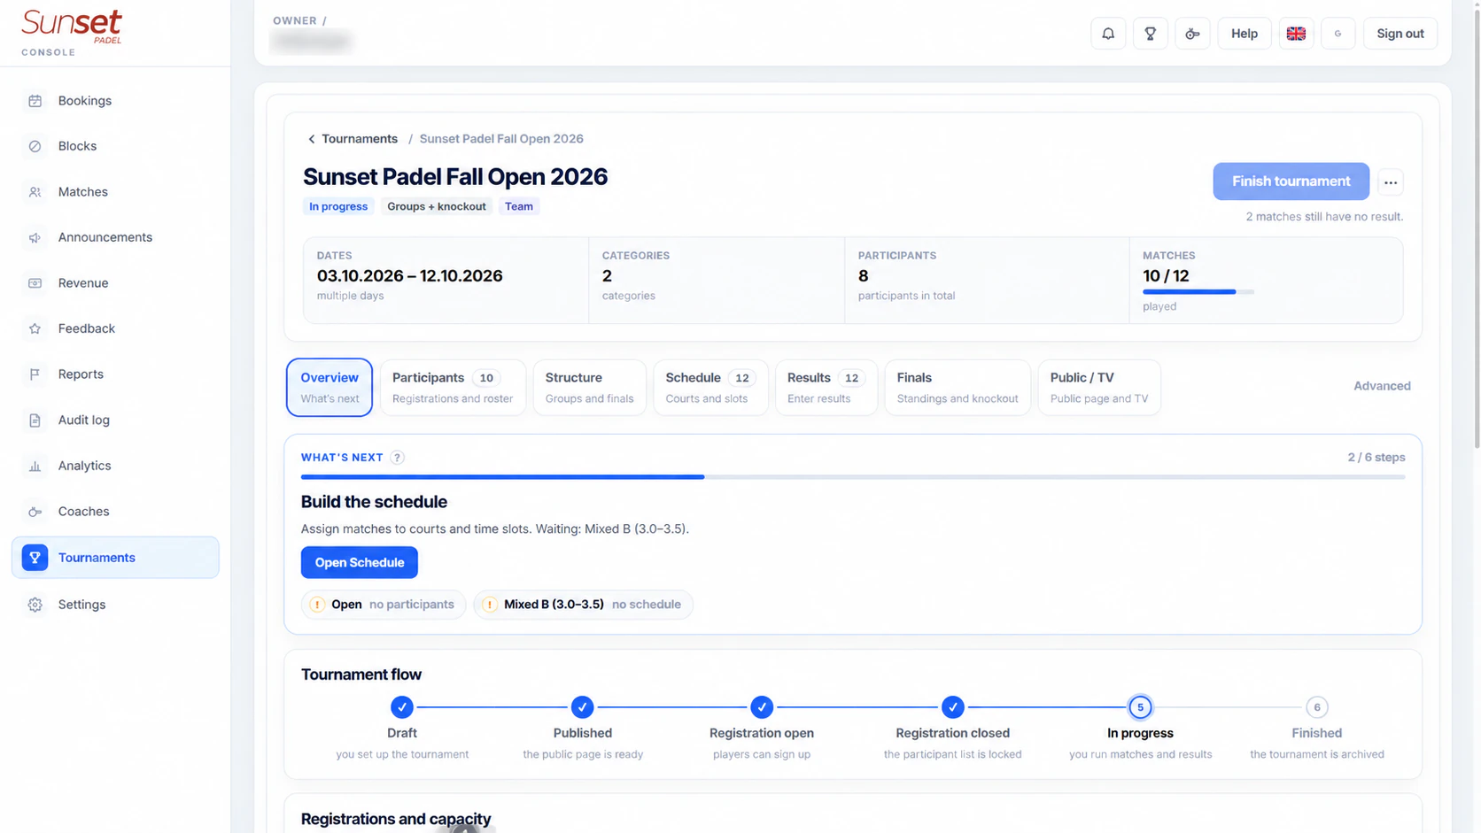Select the Overview tab
The width and height of the screenshot is (1481, 833).
[x=330, y=387]
